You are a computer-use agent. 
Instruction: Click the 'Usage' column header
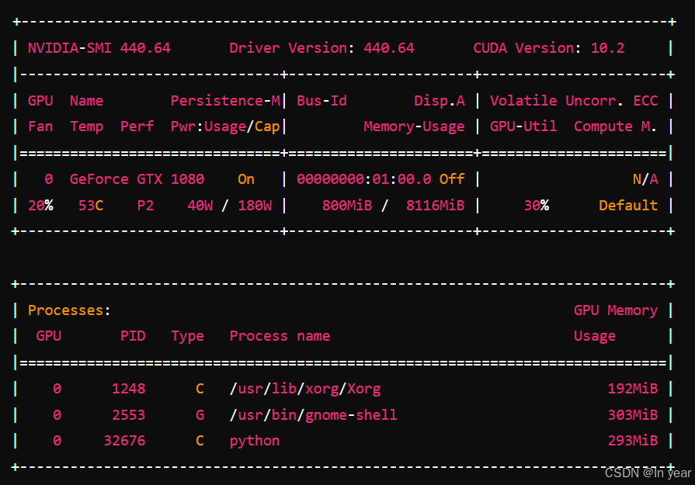(x=595, y=336)
